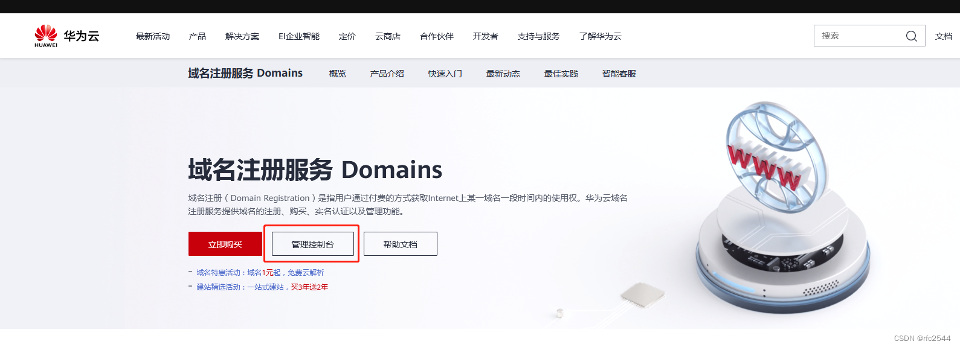Viewport: 960px width, 347px height.
Task: Open the 支持与服务 menu
Action: click(x=539, y=36)
